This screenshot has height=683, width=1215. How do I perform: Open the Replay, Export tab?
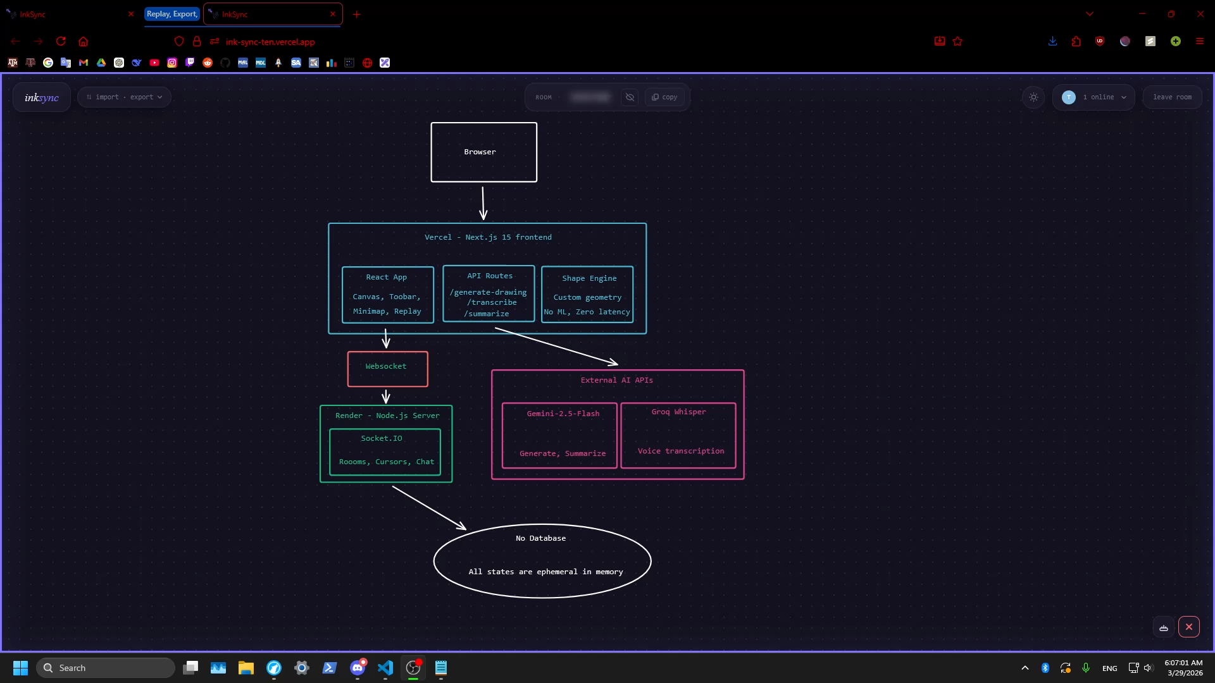point(171,14)
